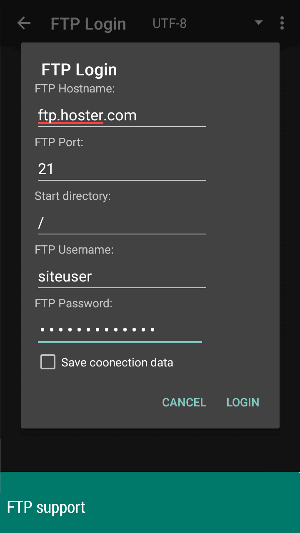Viewport: 300px width, 533px height.
Task: Focus the FTP Hostname field ftp.hoster.com
Action: click(x=122, y=115)
